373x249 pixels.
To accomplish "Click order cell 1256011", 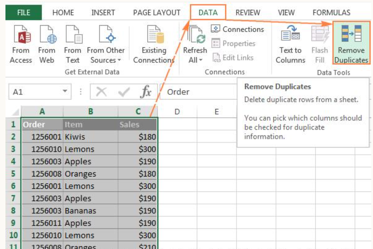I will [x=42, y=223].
